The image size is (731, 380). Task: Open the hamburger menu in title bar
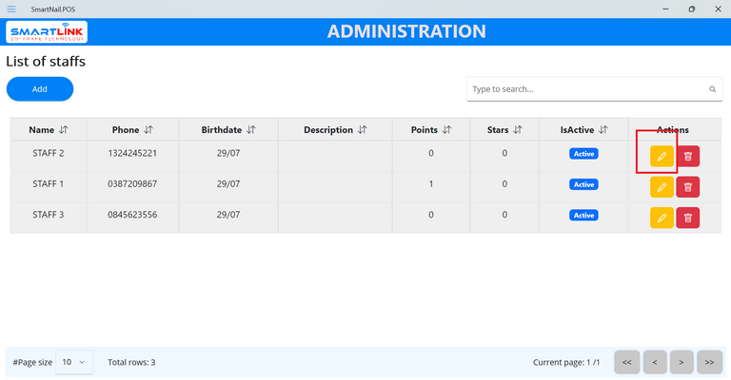pyautogui.click(x=11, y=9)
